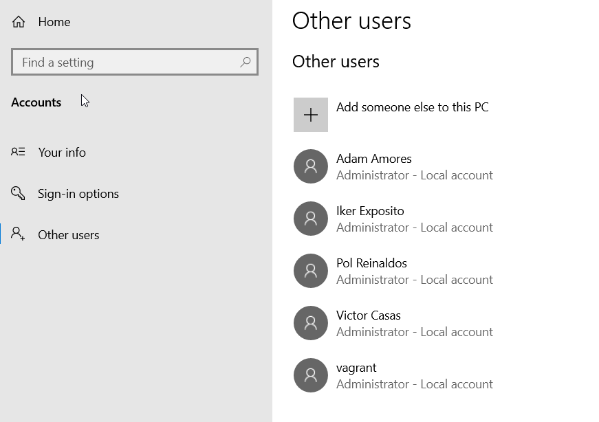Click Iker Exposito avatar icon
Viewport: 599px width, 422px height.
[311, 219]
